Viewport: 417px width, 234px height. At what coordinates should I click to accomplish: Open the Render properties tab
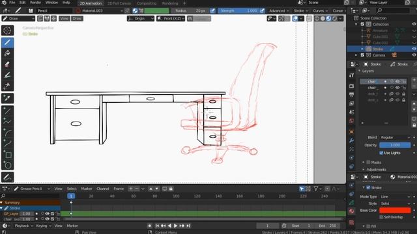pyautogui.click(x=352, y=86)
